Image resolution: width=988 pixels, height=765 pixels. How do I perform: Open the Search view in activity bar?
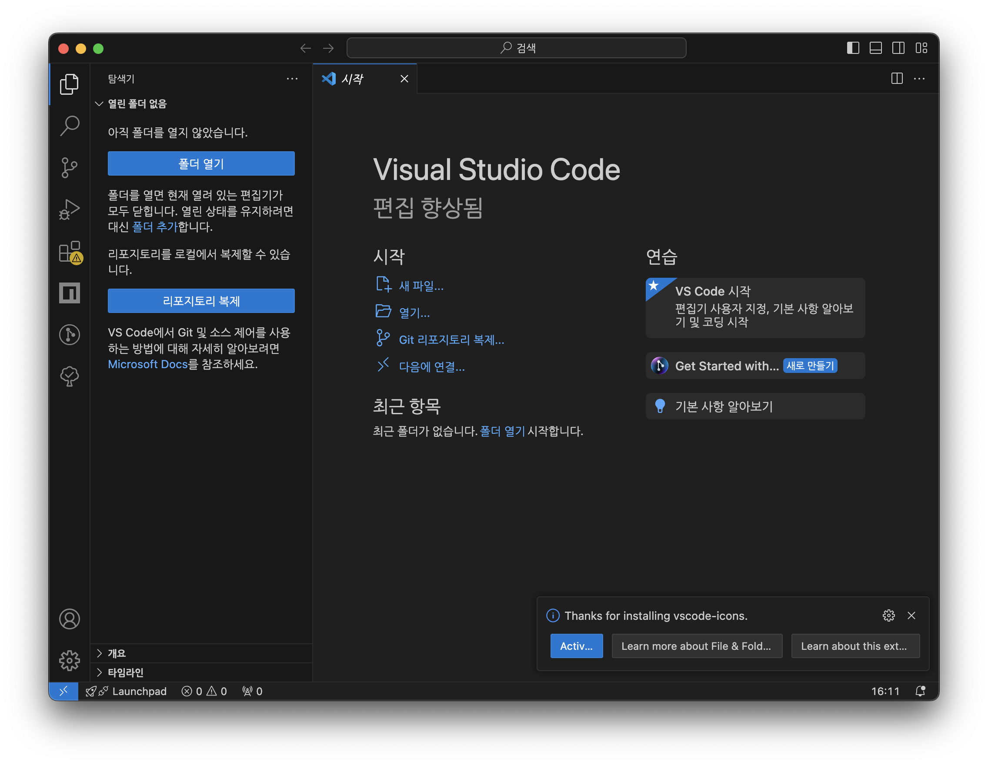pos(69,126)
